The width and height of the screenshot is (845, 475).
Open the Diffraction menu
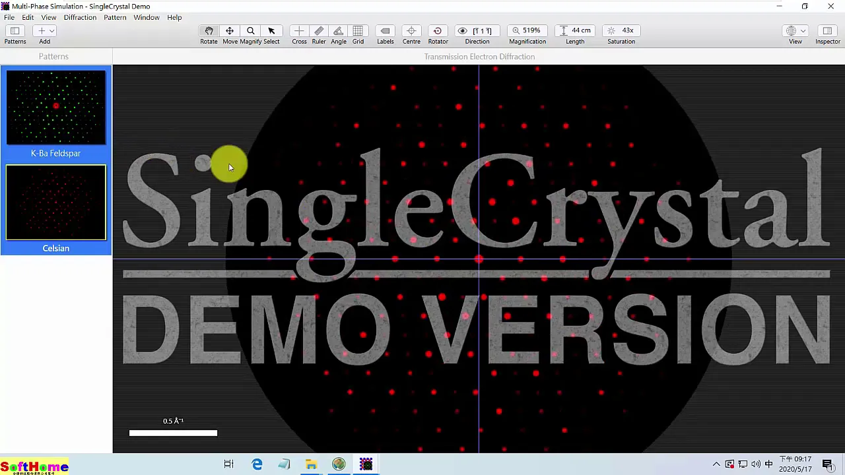[x=80, y=17]
